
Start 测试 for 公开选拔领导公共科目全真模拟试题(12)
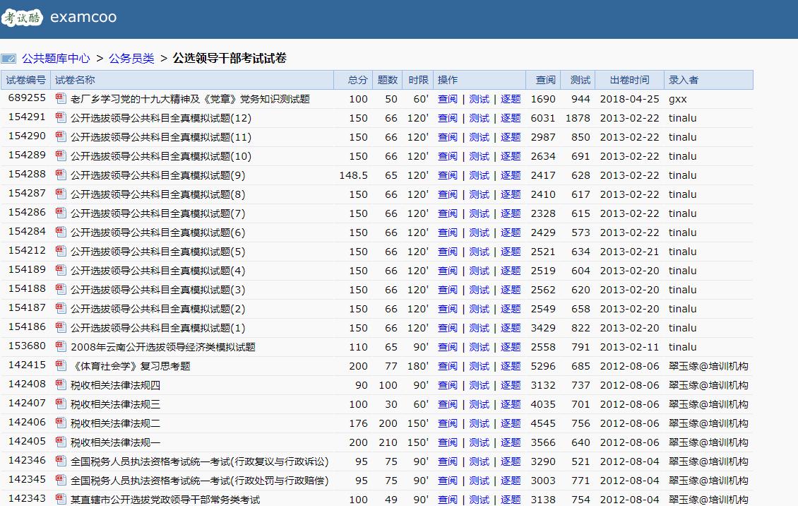[x=480, y=118]
